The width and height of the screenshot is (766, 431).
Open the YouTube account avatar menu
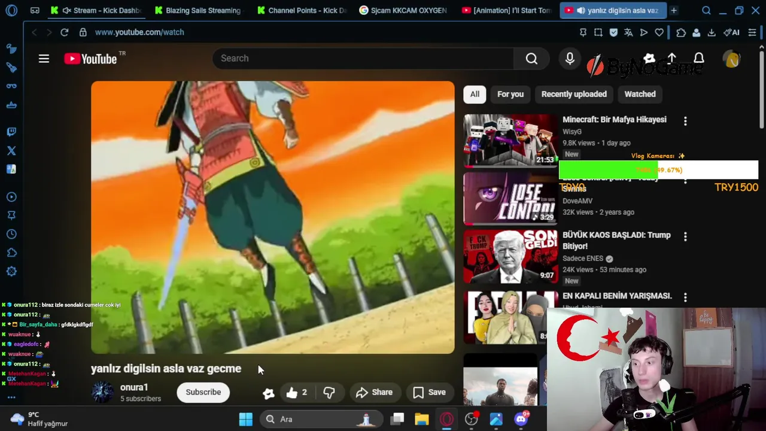[x=731, y=59]
